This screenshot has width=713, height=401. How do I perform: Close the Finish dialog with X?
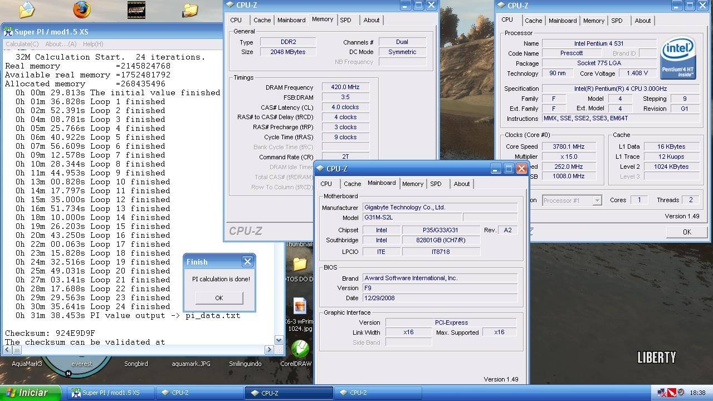pyautogui.click(x=247, y=261)
